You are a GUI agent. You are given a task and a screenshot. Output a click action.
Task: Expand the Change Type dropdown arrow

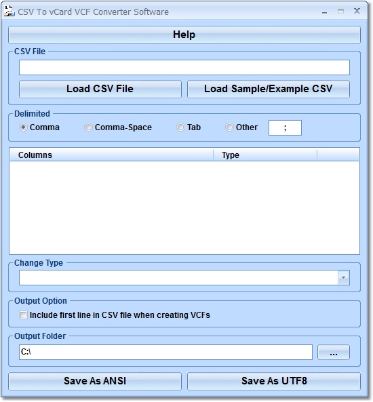pyautogui.click(x=343, y=277)
